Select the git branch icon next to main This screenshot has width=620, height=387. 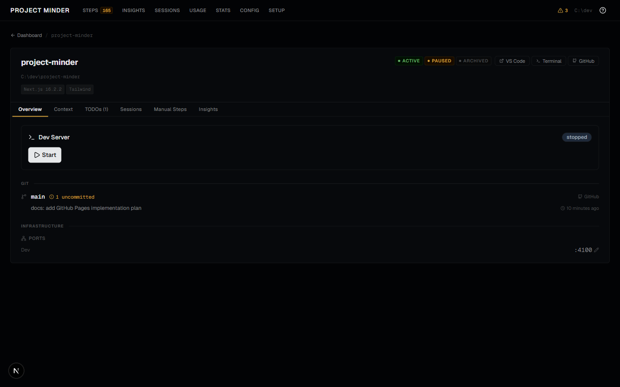click(x=23, y=197)
